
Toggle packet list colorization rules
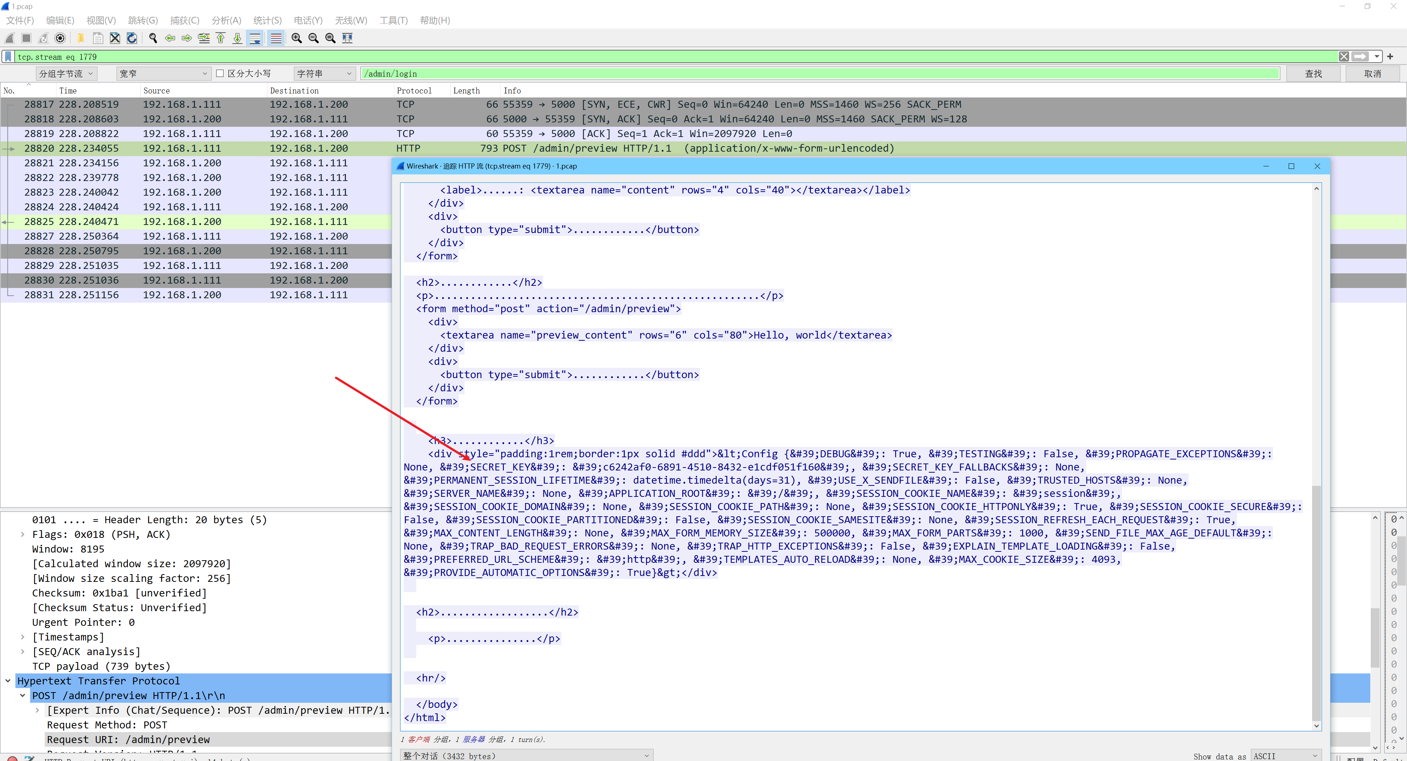[x=276, y=38]
